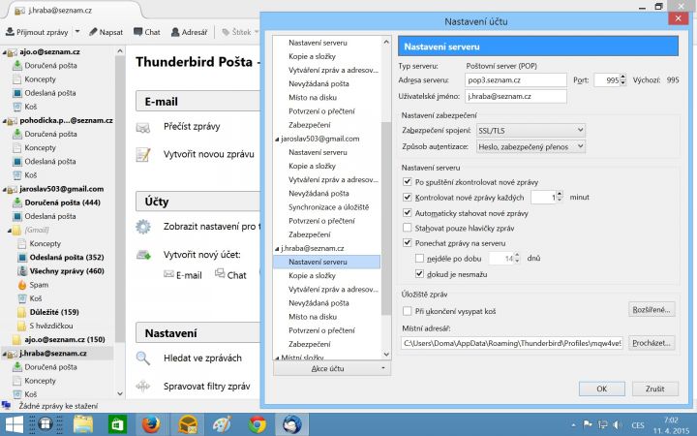The width and height of the screenshot is (697, 436).
Task: Open File Explorer from taskbar
Action: [x=83, y=424]
